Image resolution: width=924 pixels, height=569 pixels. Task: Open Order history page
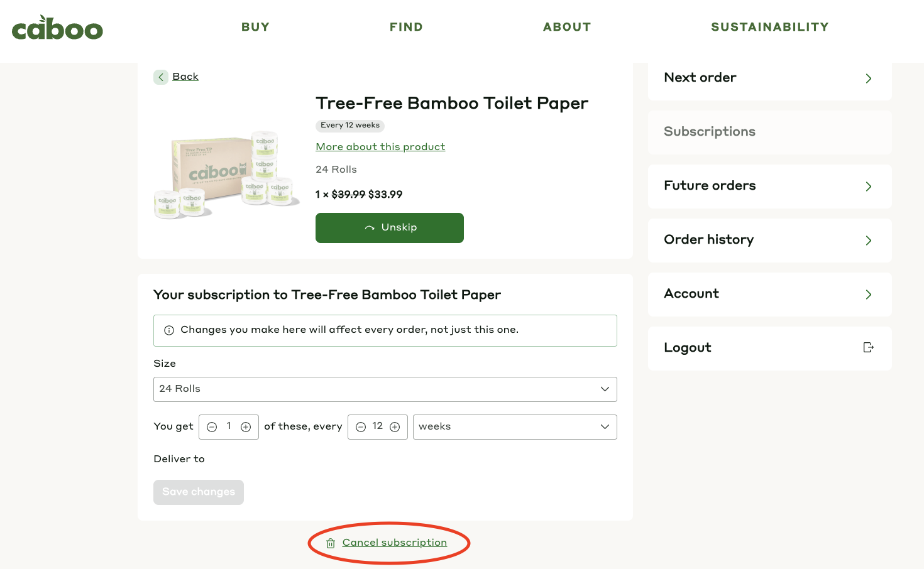[x=769, y=241]
